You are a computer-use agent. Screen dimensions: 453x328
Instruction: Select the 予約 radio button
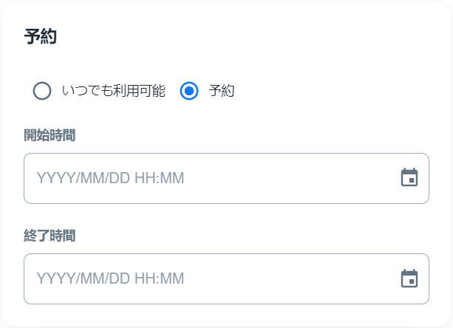(190, 91)
